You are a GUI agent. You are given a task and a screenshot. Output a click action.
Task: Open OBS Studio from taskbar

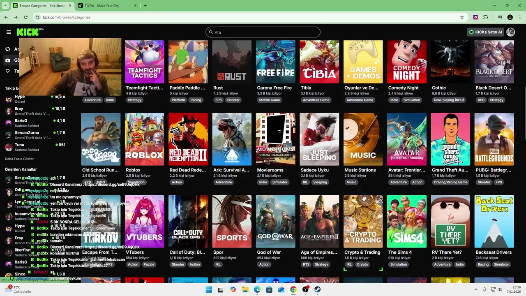pos(305,289)
